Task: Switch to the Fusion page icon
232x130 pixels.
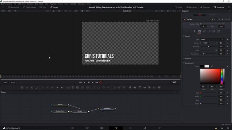Action: coord(116,128)
